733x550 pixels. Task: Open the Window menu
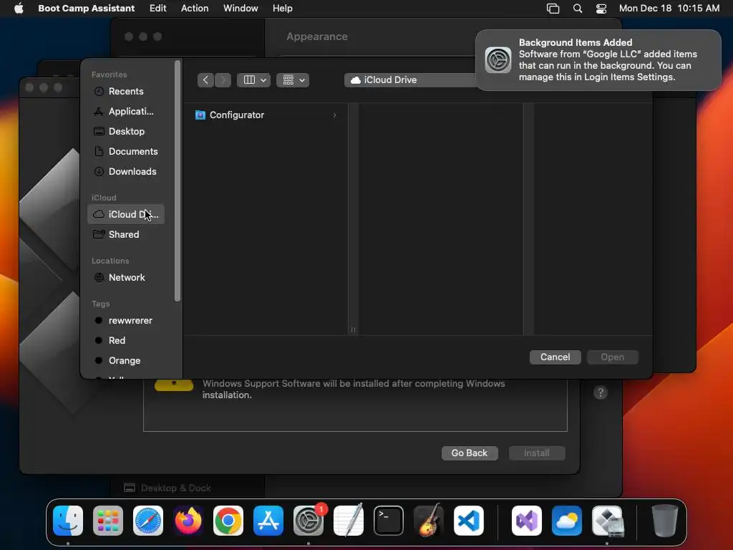click(241, 9)
